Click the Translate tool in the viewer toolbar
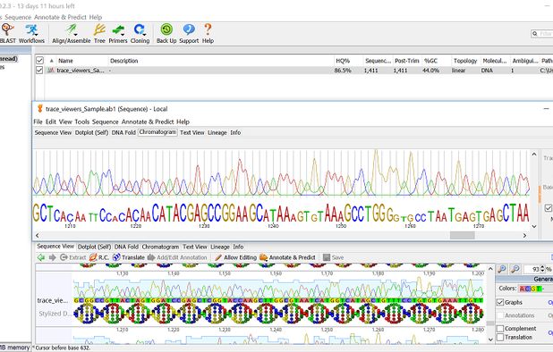Screen dimensions: 553x352 click(x=128, y=257)
